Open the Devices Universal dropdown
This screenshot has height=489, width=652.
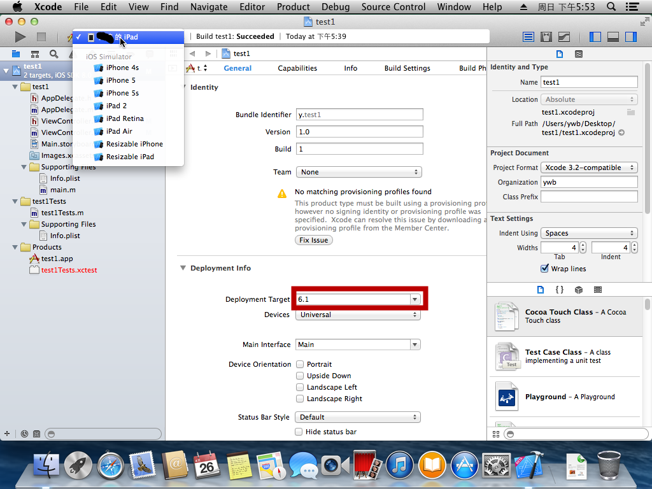[358, 315]
